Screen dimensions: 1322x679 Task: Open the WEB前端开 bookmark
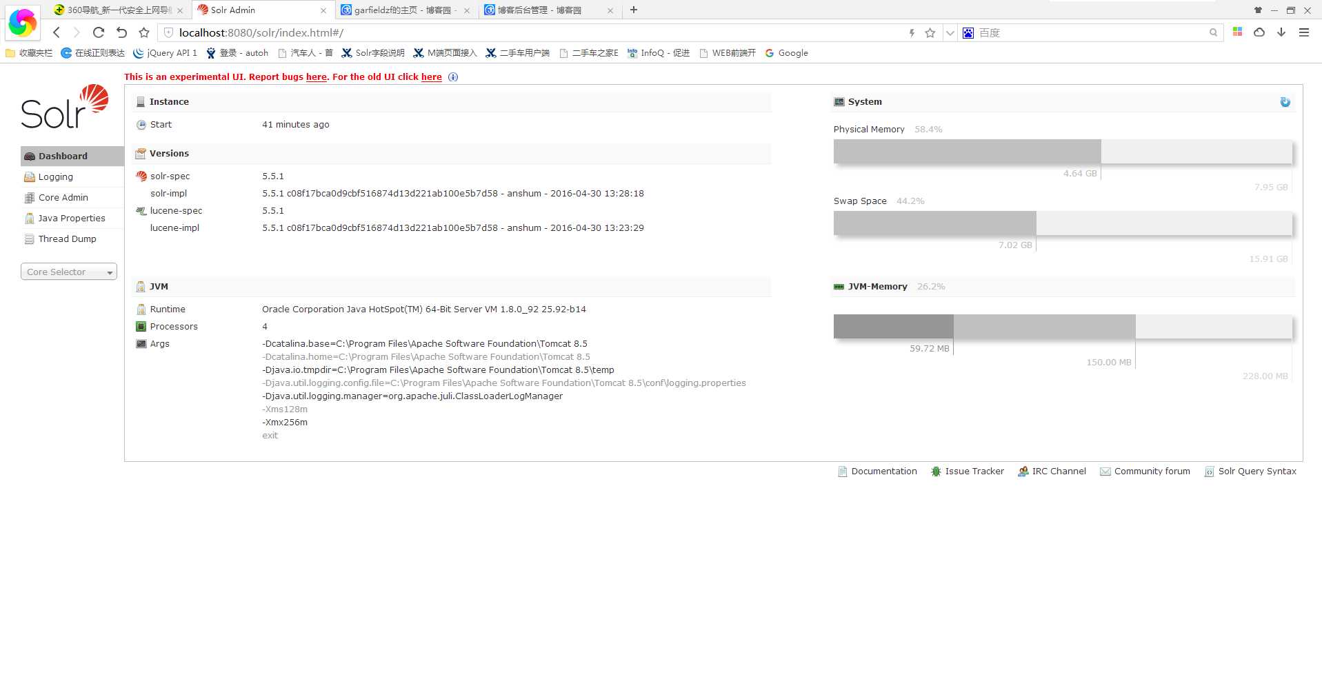(x=728, y=53)
